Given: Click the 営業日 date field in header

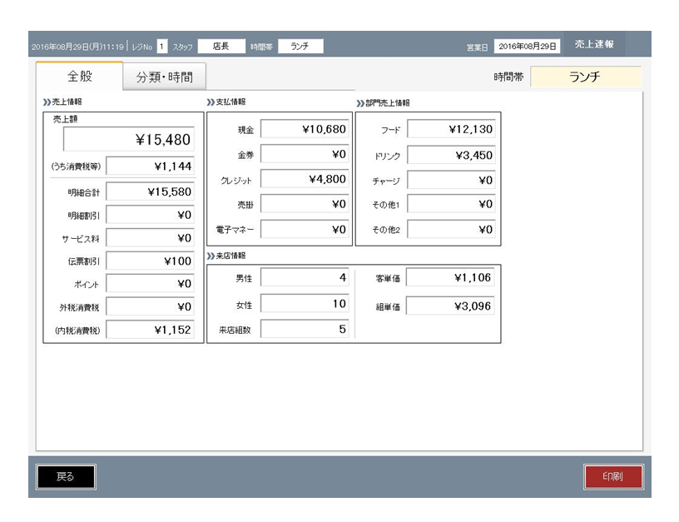Looking at the screenshot, I should click(528, 46).
